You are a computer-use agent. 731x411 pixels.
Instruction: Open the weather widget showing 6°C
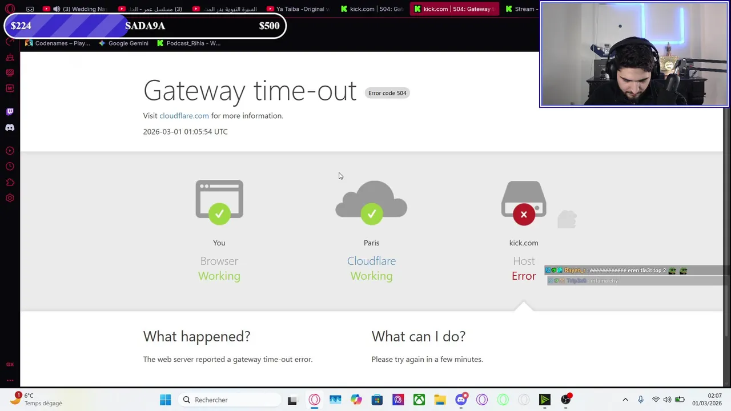(36, 399)
